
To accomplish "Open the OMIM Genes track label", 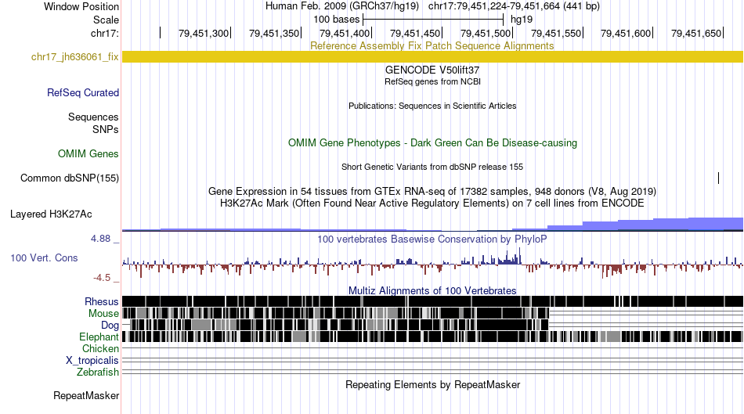I will (x=88, y=153).
